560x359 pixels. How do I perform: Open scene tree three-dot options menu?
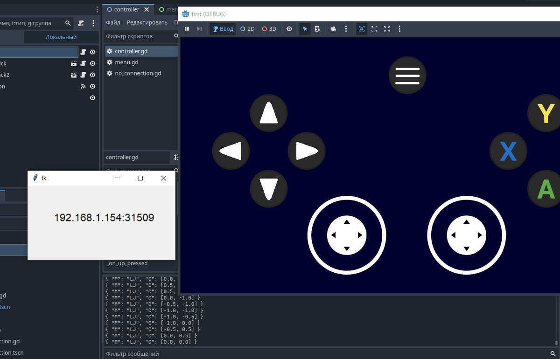pos(93,23)
